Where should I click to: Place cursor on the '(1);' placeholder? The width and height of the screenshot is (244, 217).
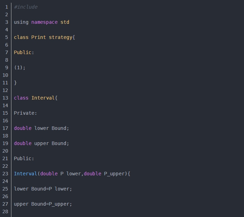click(x=20, y=68)
